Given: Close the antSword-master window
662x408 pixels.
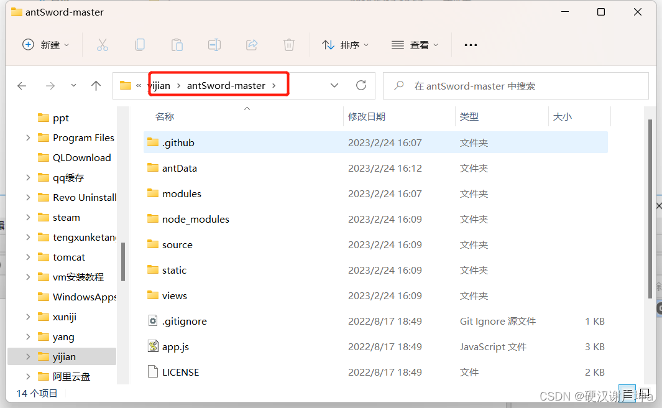Looking at the screenshot, I should tap(638, 12).
